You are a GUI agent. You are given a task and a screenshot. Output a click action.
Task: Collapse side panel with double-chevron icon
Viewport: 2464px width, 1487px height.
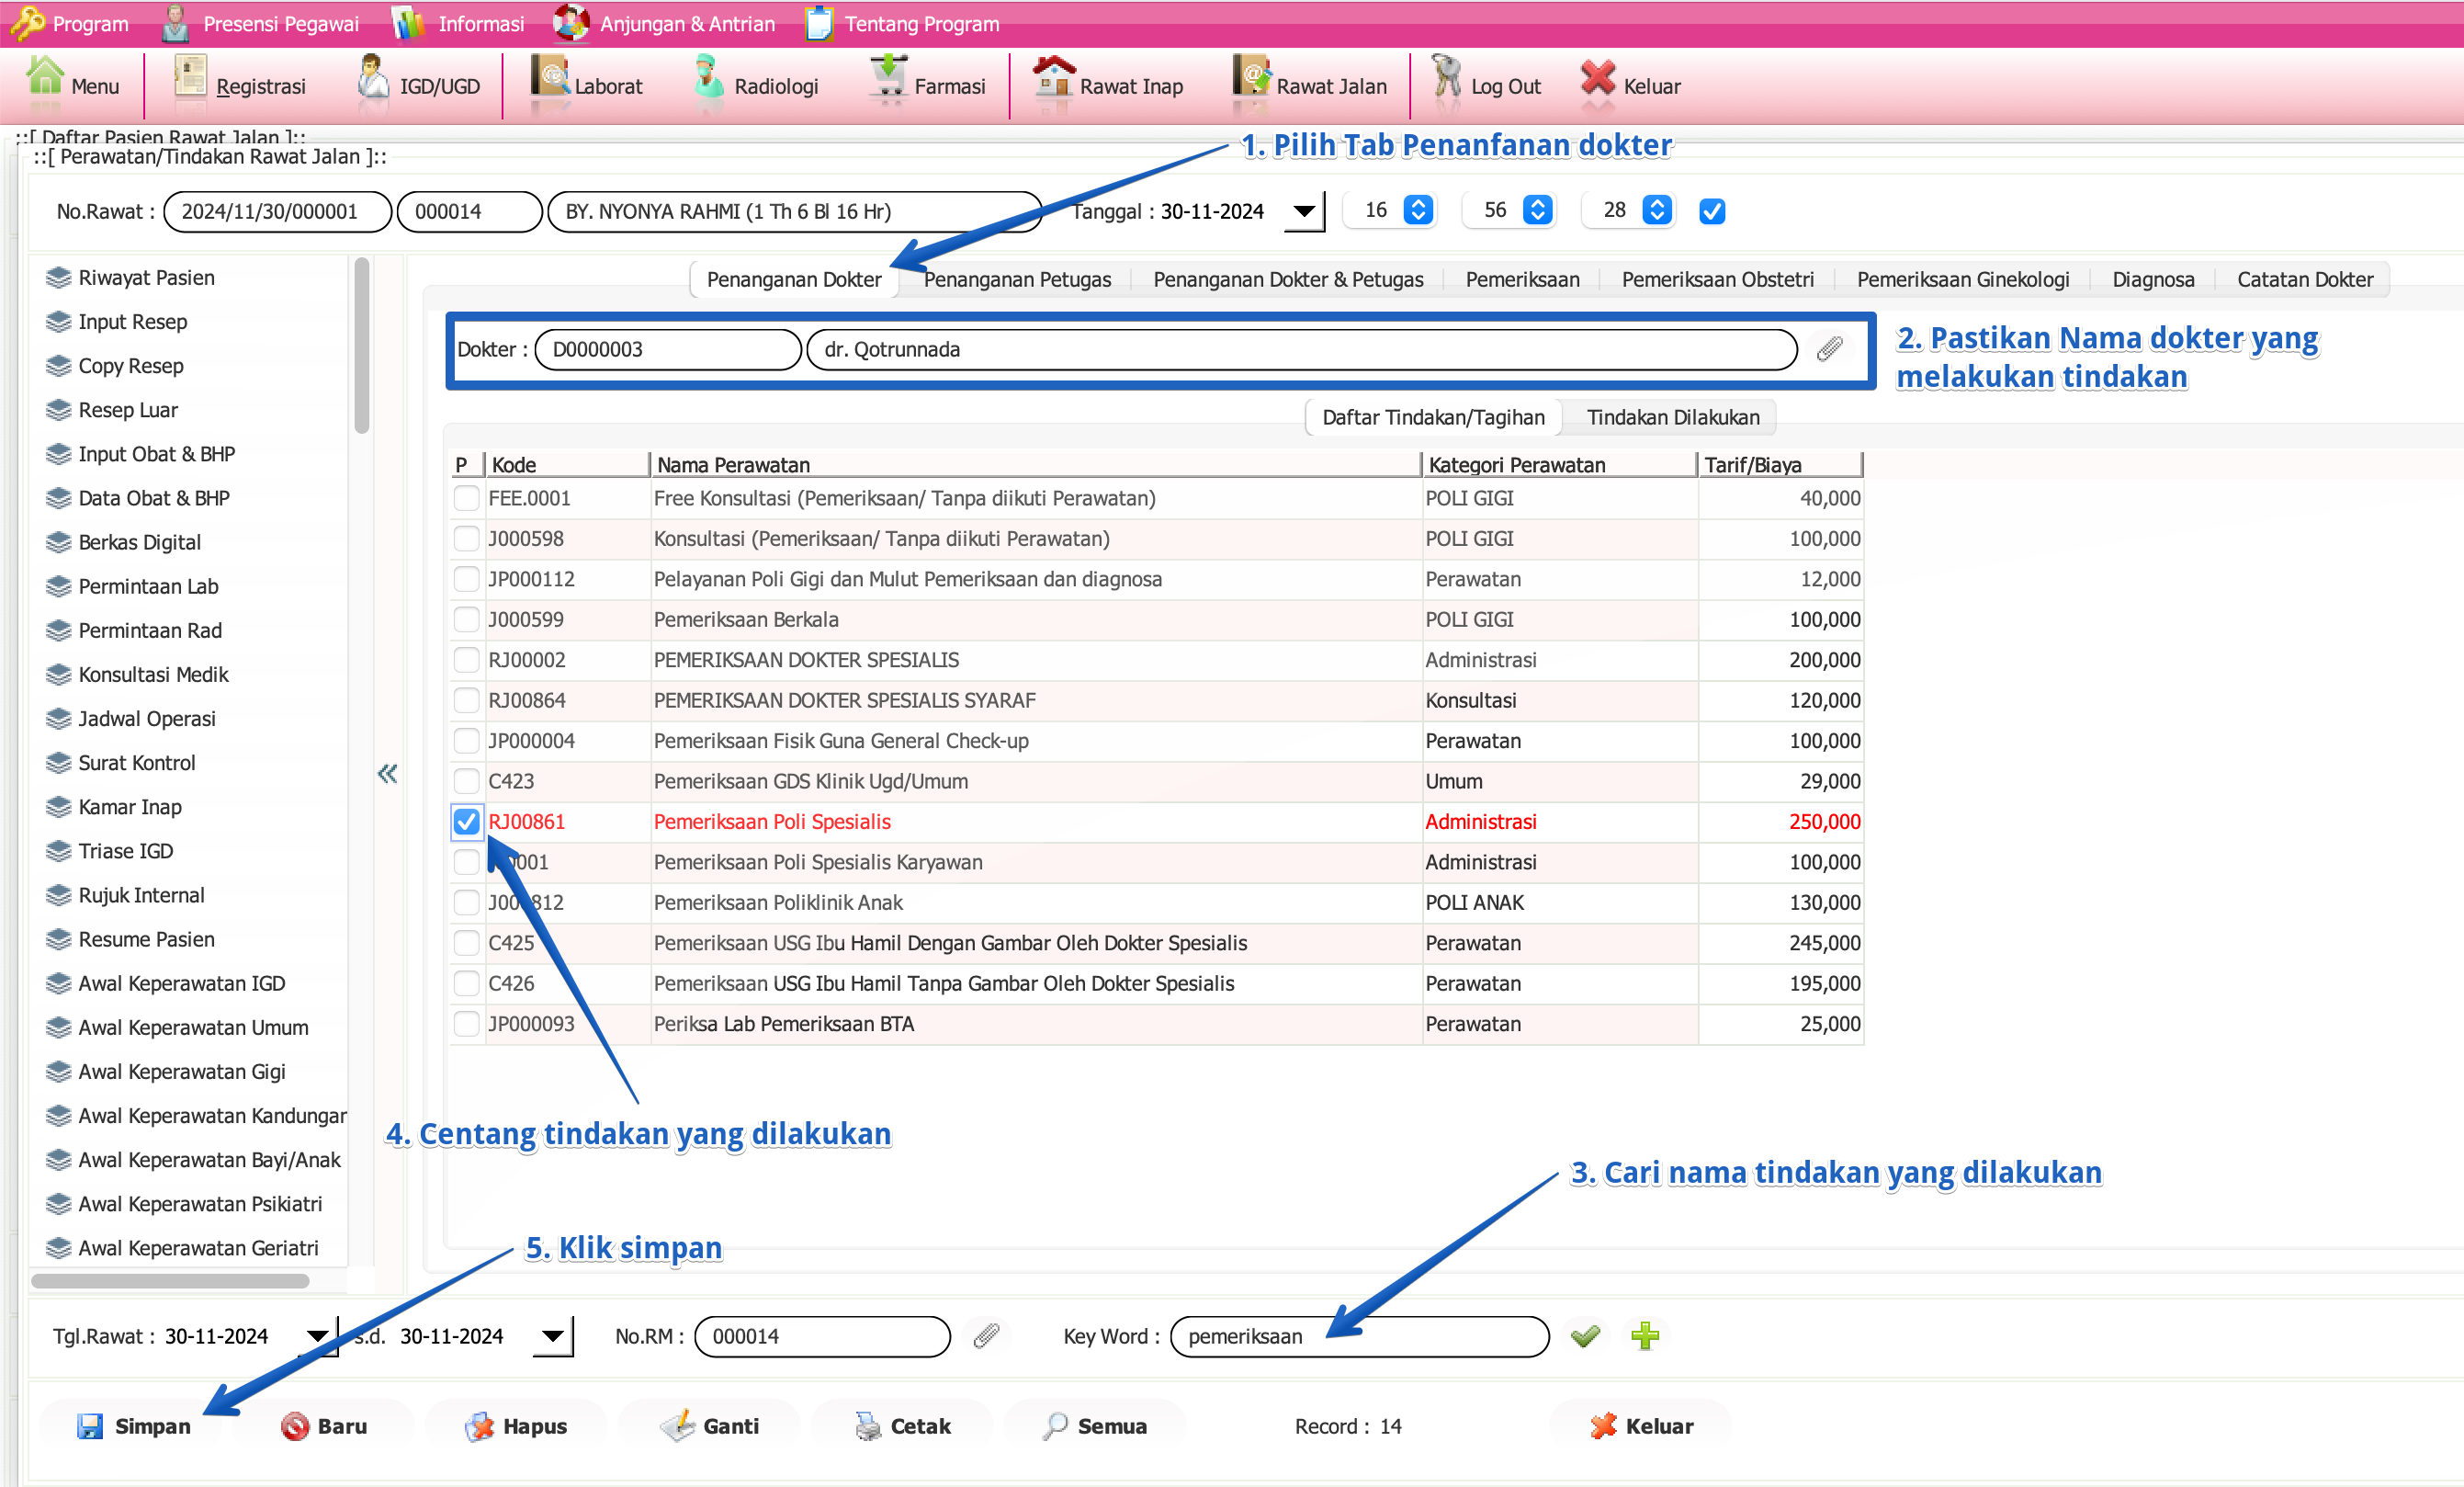[x=388, y=774]
